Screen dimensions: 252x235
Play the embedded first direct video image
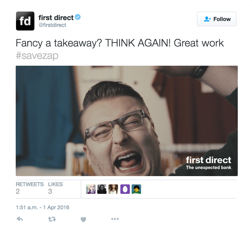coord(127,121)
